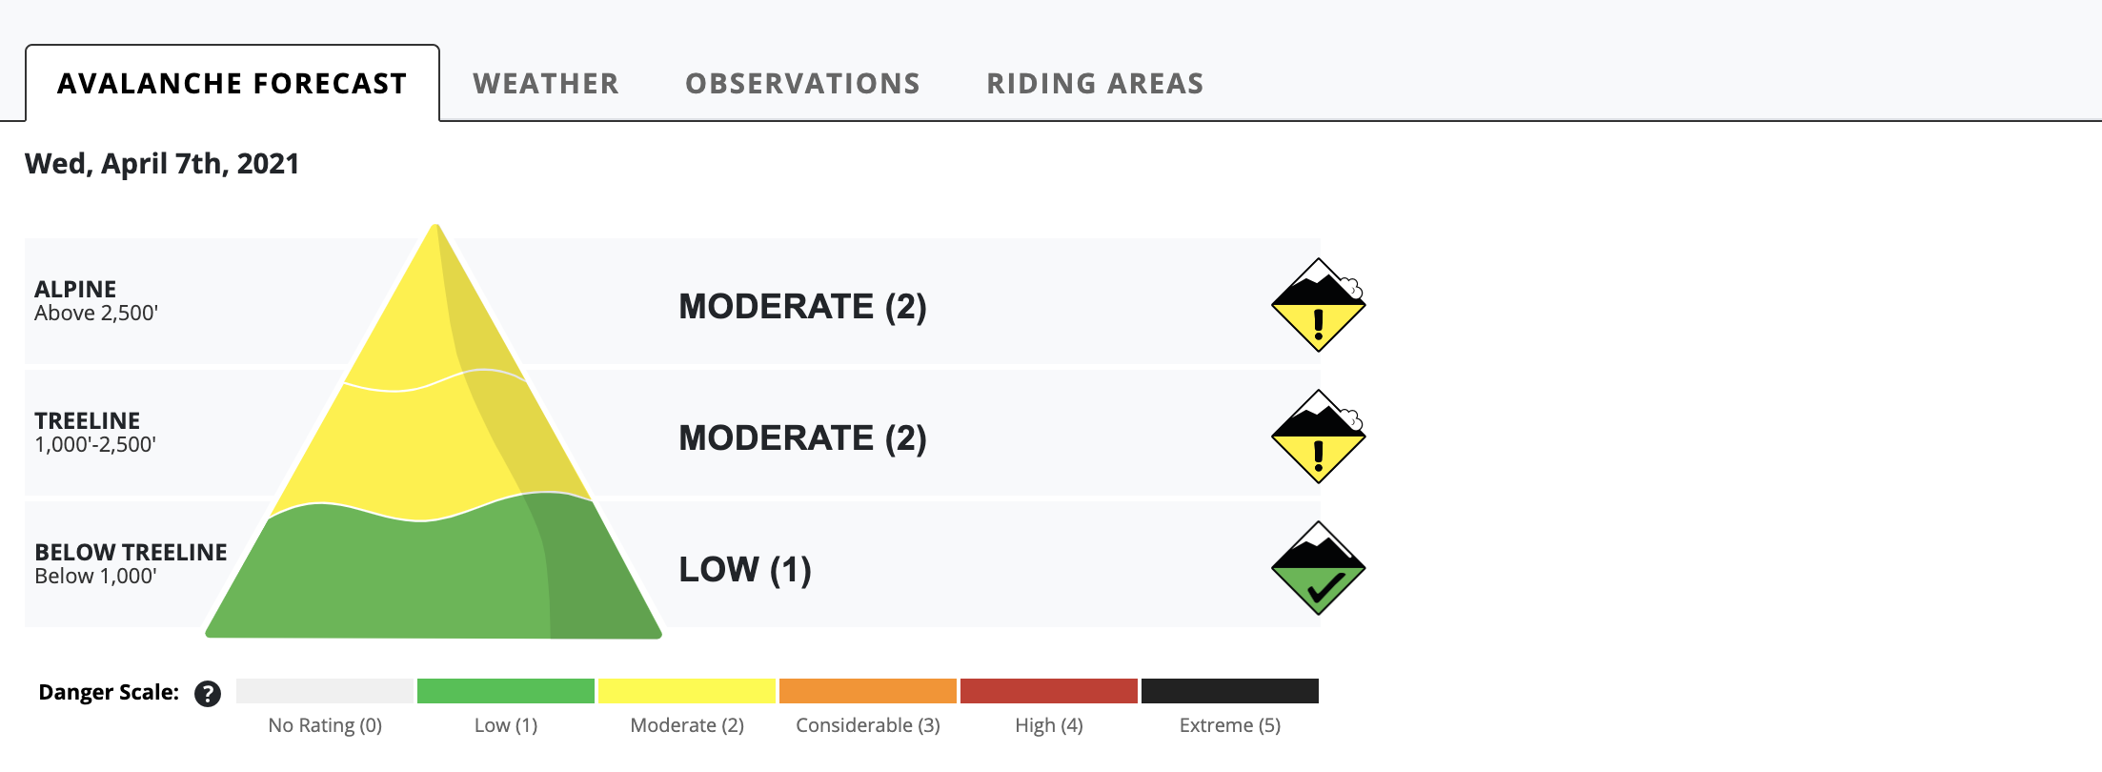
Task: Go to the Riding Areas tab
Action: [x=1096, y=84]
